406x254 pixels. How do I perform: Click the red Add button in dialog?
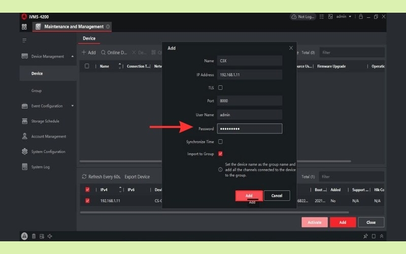249,196
